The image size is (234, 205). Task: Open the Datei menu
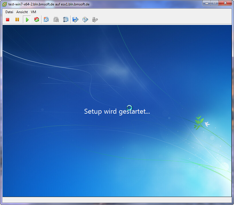coord(9,12)
